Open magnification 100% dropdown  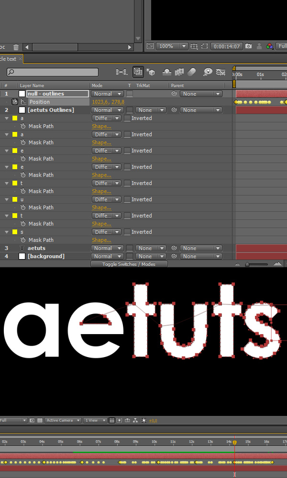coord(172,46)
